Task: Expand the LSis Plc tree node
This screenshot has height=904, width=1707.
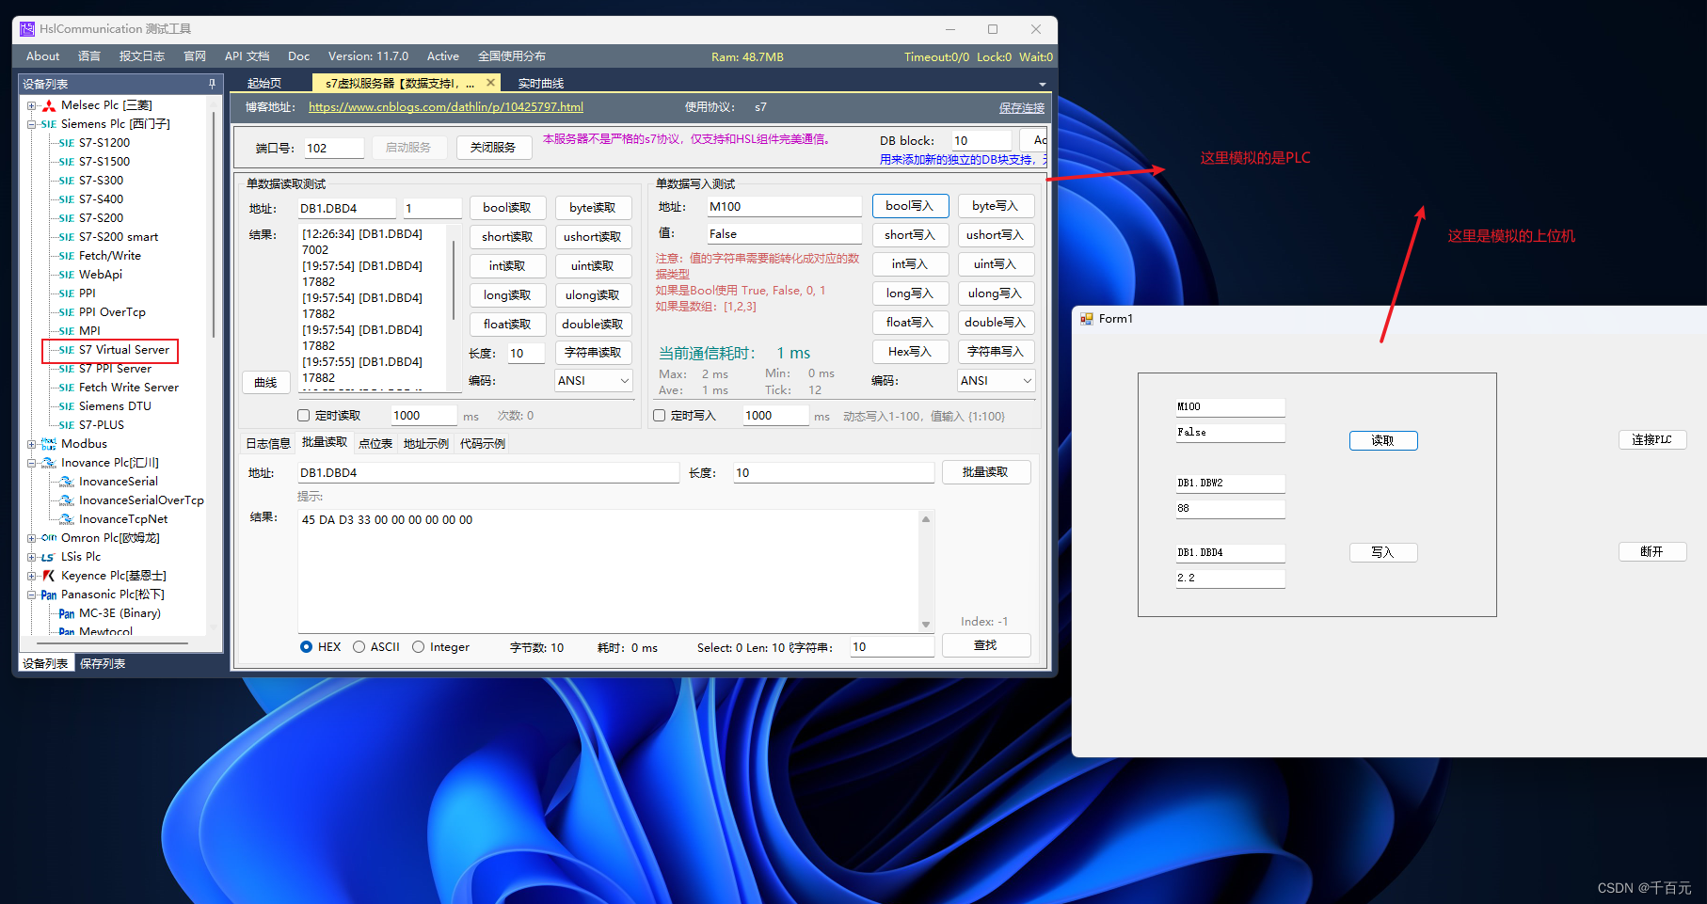Action: [32, 557]
